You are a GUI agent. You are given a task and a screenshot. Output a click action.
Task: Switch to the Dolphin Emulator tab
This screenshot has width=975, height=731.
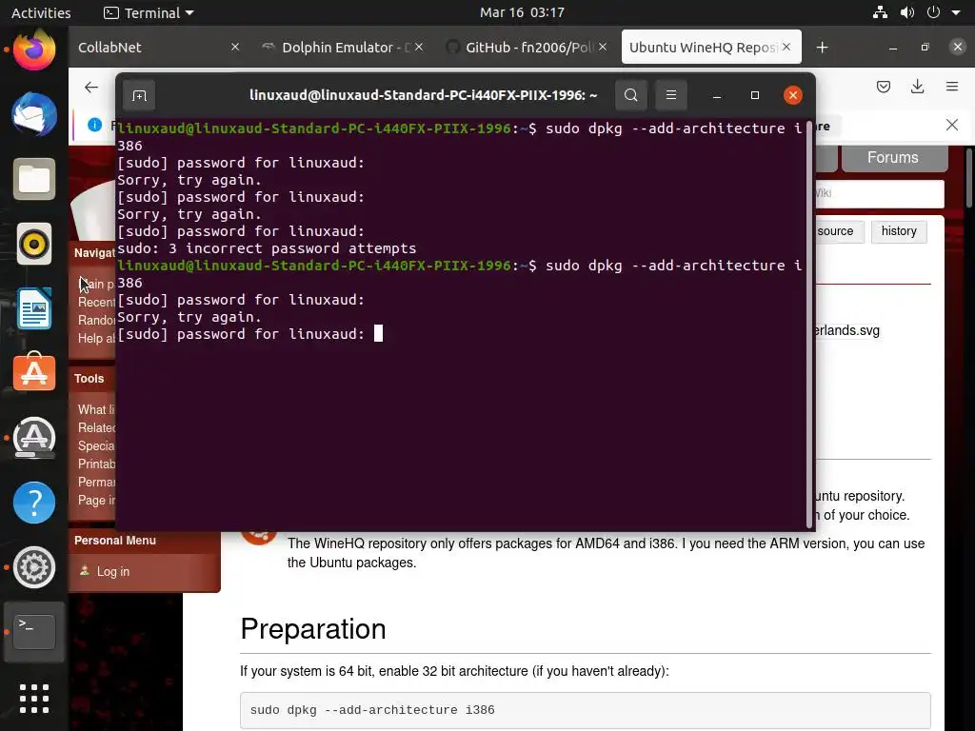pyautogui.click(x=342, y=48)
